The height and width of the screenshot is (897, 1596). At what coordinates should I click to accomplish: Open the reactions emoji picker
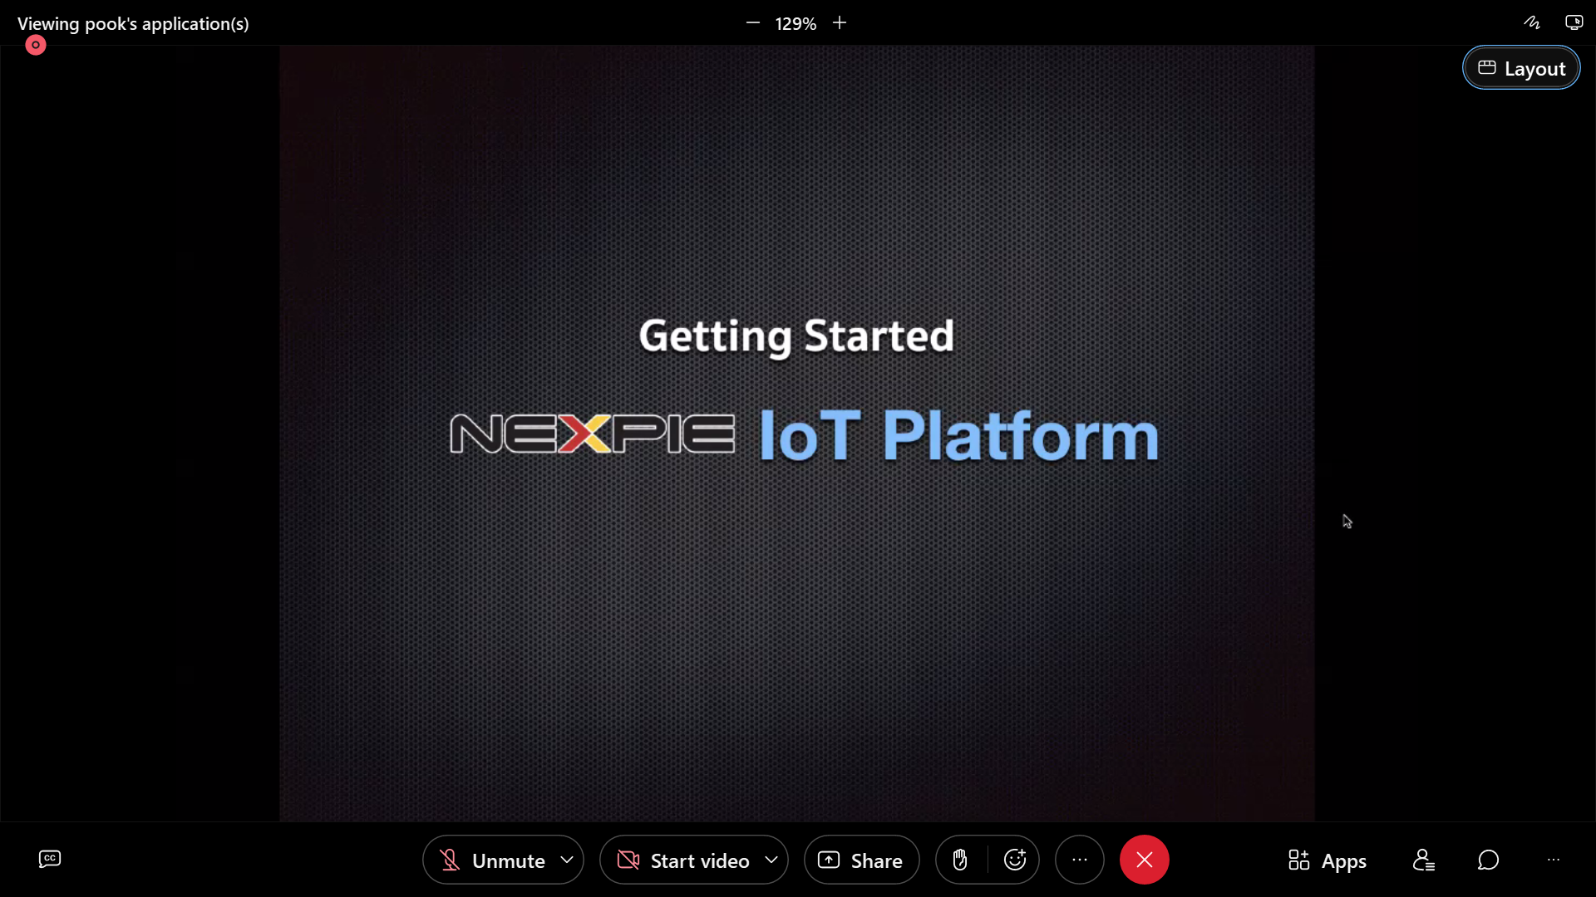[1015, 860]
